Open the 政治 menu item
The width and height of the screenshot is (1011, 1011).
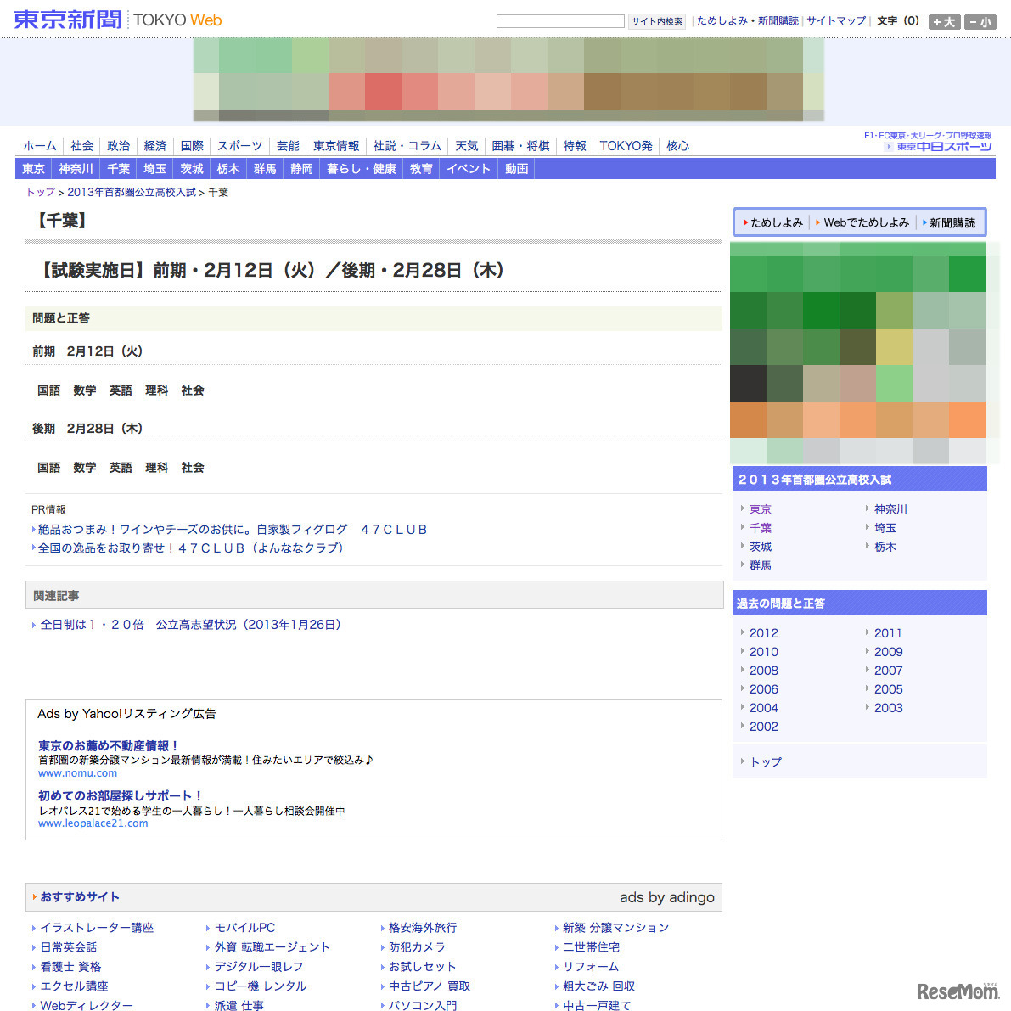[119, 146]
